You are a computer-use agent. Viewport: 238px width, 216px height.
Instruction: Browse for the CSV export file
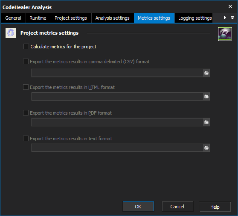(x=206, y=73)
